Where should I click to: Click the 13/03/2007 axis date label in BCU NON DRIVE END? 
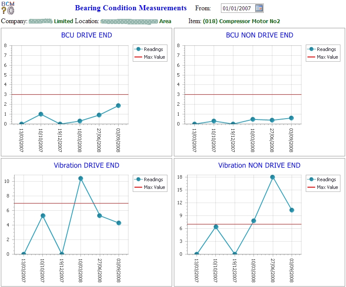pyautogui.click(x=194, y=140)
